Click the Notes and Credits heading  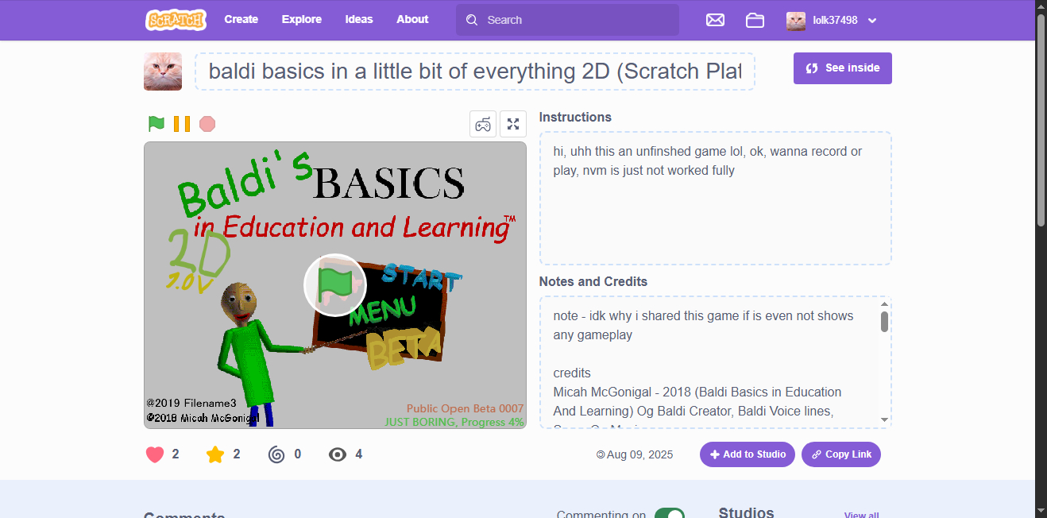(593, 281)
